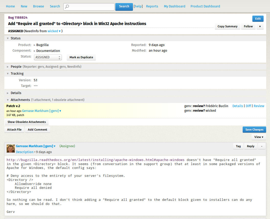Open Home page link

[x=10, y=6]
